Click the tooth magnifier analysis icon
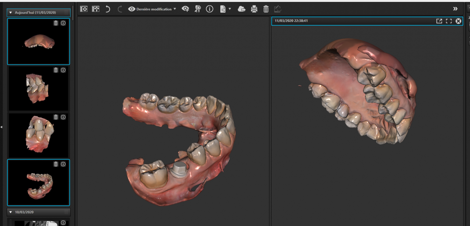Image resolution: width=470 pixels, height=226 pixels. [x=198, y=9]
